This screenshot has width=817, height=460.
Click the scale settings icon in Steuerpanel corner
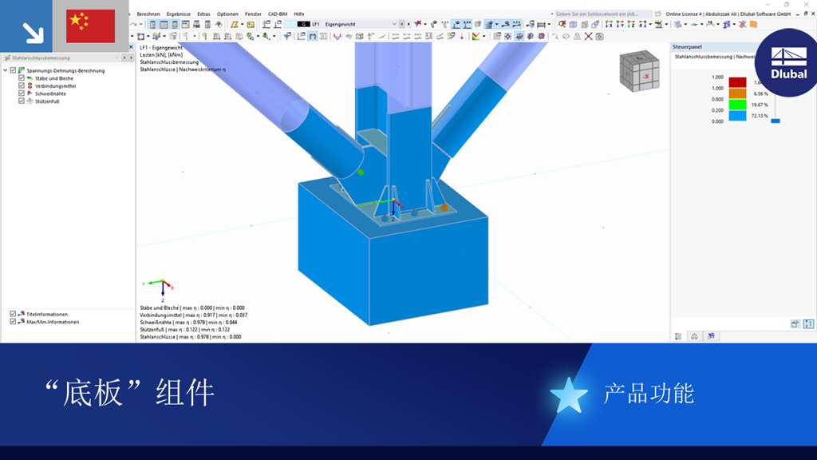coord(808,324)
